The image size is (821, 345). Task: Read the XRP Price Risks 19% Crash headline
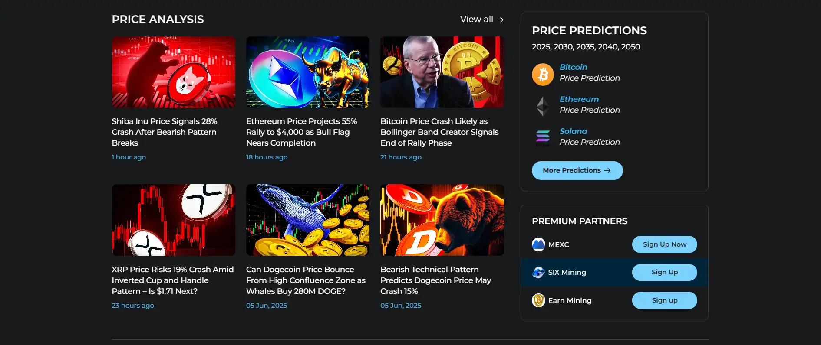173,280
